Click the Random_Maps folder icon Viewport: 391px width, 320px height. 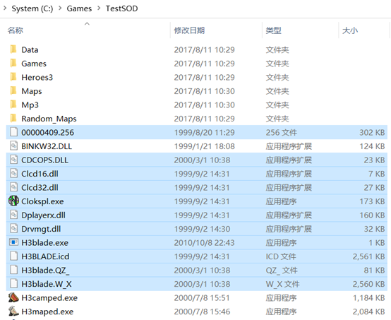(x=13, y=118)
